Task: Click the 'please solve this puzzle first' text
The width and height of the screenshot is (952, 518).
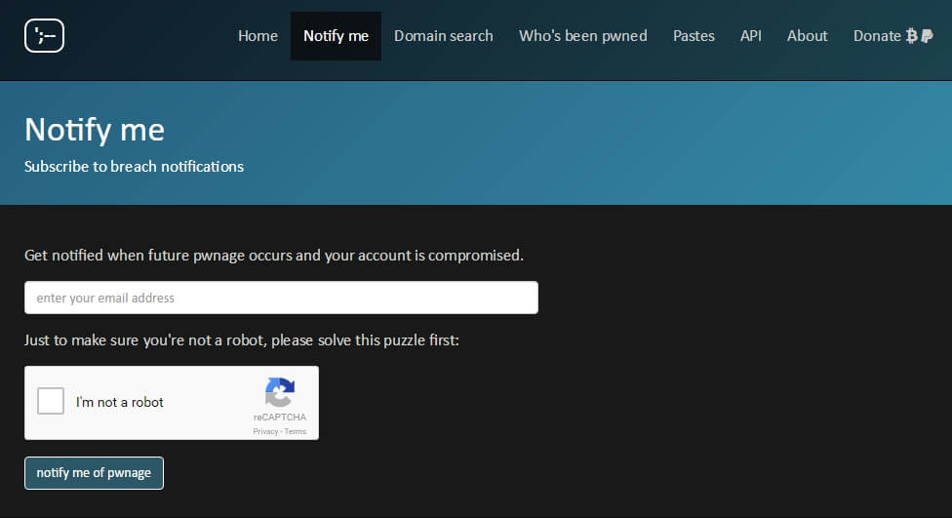Action: (365, 340)
